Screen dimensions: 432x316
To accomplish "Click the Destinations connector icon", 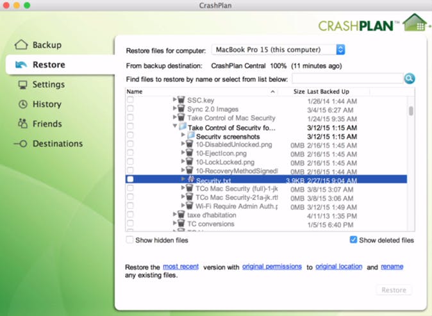I will pyautogui.click(x=21, y=144).
